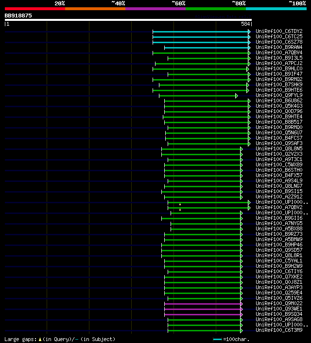
Task: Select the UniRef100_B4FCS7 hit label
Action: pos(279,138)
